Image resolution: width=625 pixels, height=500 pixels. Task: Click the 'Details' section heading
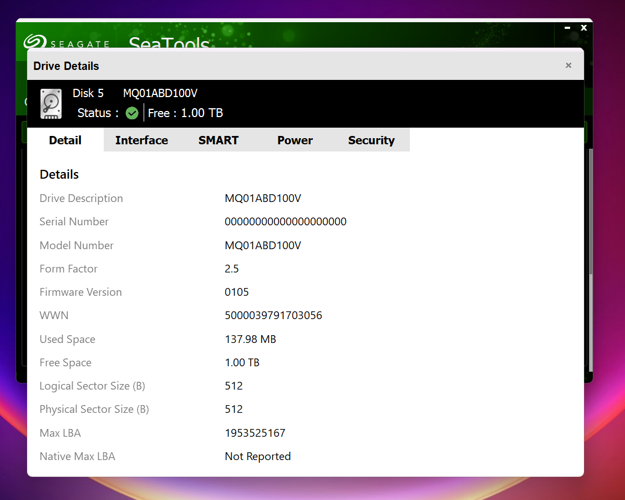59,175
